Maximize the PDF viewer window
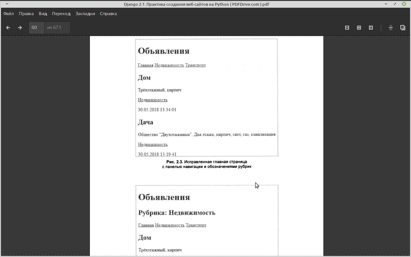 (x=395, y=4)
